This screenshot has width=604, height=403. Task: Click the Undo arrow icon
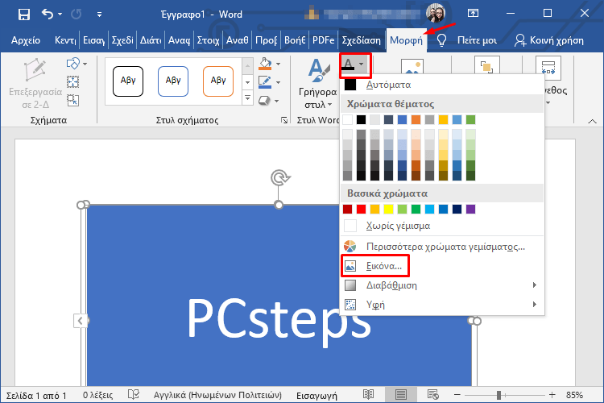(47, 15)
